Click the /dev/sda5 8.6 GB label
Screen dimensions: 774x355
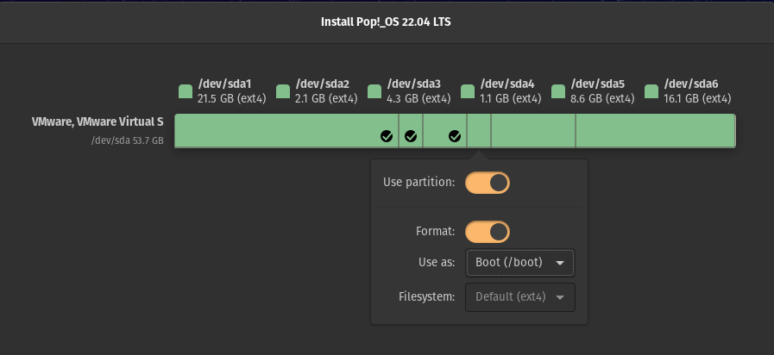click(602, 91)
